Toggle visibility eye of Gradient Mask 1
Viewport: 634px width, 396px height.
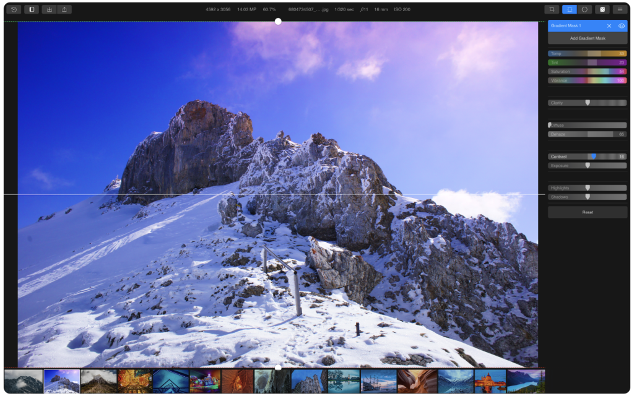coord(622,26)
